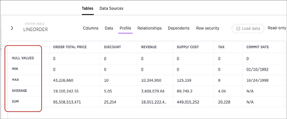Screen dimensions: 287x119
Task: Expand the left panel chevron arrow
Action: click(12, 28)
